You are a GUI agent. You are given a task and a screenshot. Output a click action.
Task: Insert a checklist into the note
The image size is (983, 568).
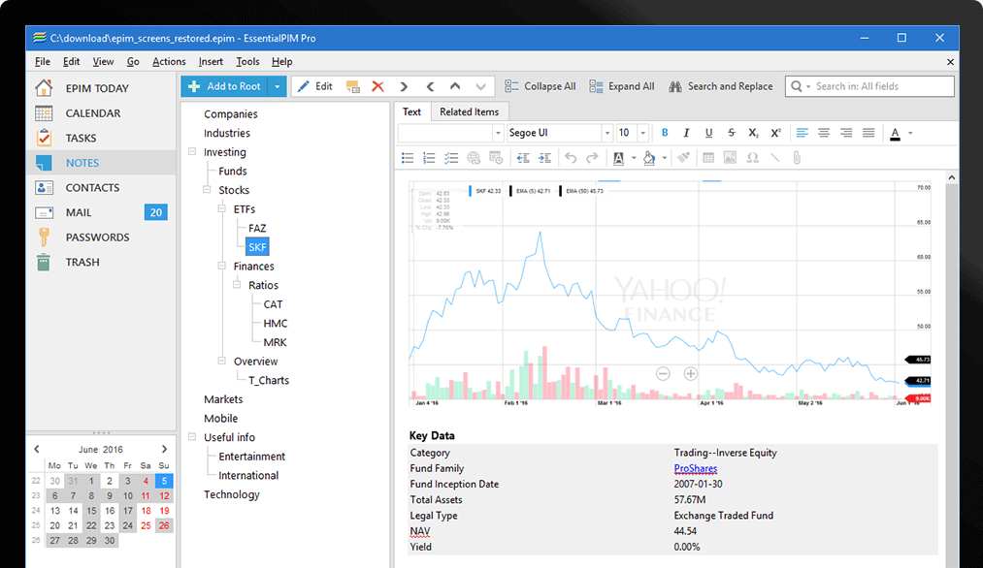click(451, 158)
